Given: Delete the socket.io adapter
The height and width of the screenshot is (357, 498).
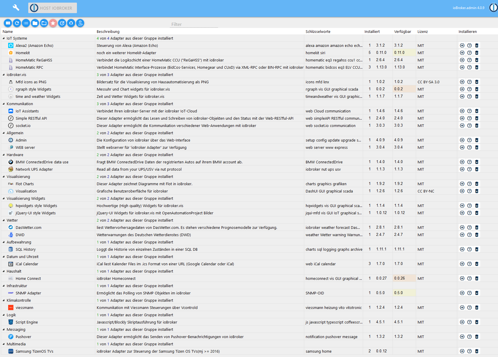Looking at the screenshot, I should point(477,126).
